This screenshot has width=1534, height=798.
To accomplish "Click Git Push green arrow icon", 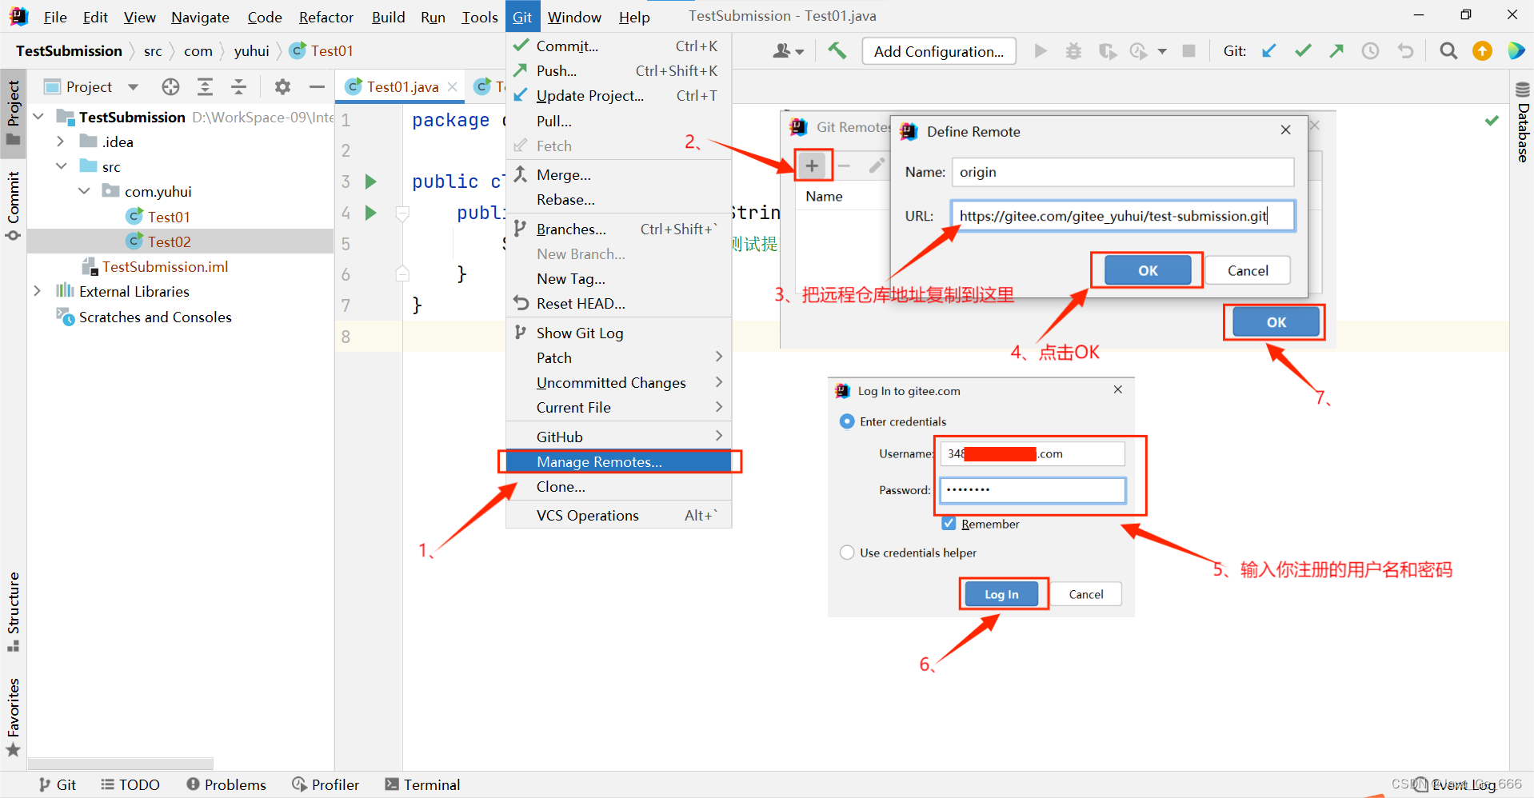I will tap(1336, 51).
